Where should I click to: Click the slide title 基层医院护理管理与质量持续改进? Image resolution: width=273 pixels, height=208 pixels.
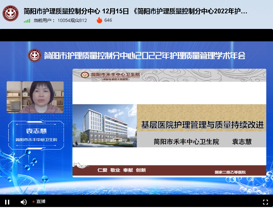[x=202, y=125]
